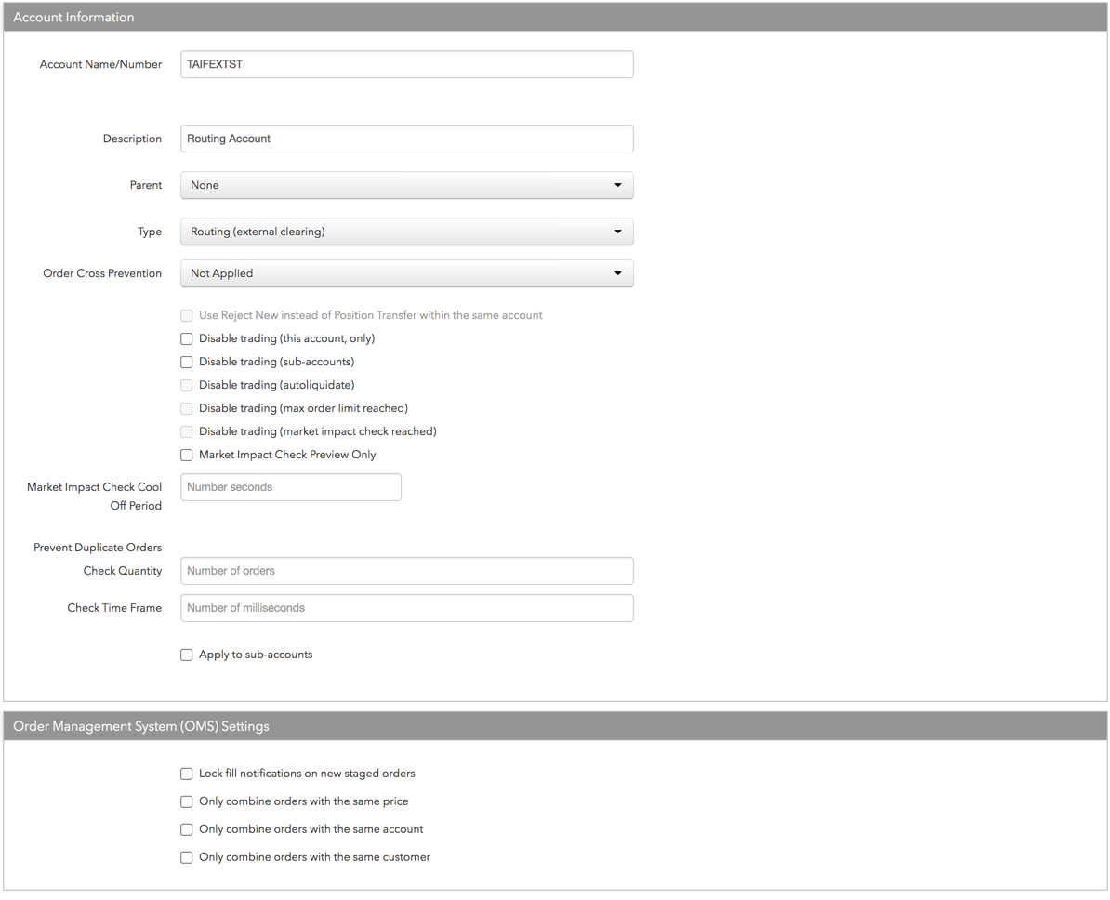Open Order Cross Prevention dropdown
Viewport: 1110px width, 900px height.
(406, 273)
